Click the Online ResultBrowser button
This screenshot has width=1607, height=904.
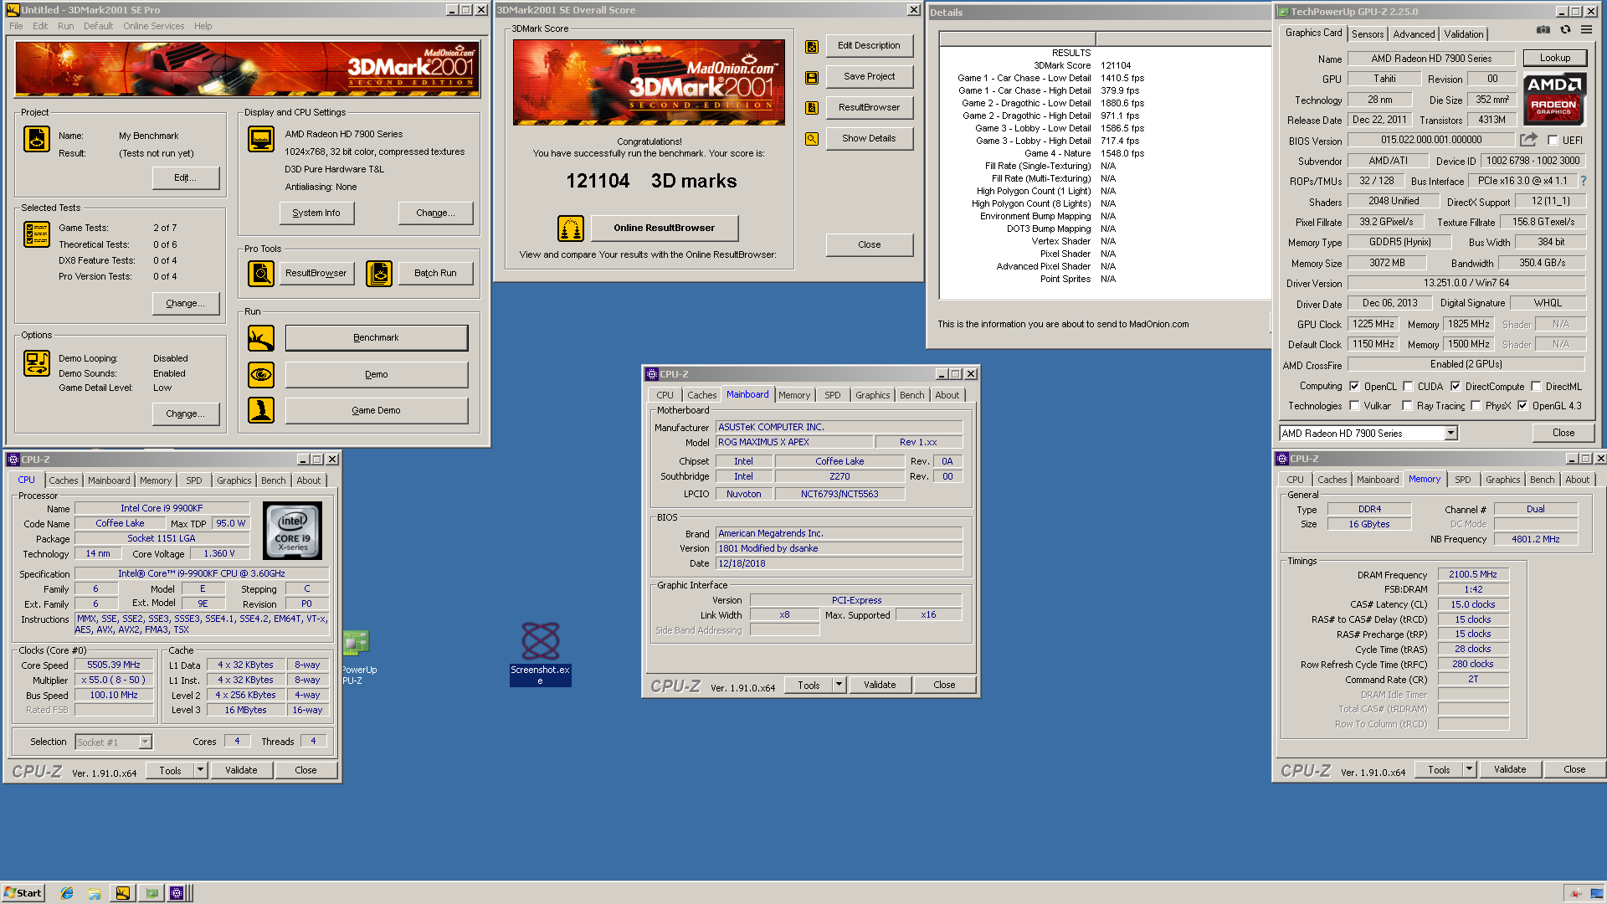click(664, 228)
